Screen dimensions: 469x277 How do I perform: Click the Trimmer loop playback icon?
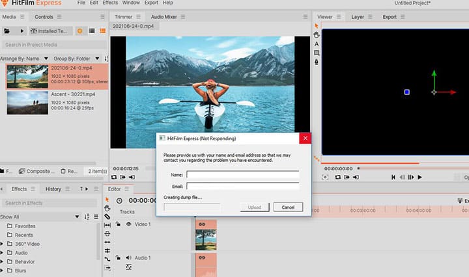(x=114, y=177)
